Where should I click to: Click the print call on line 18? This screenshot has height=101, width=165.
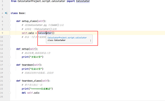click(x=32, y=69)
